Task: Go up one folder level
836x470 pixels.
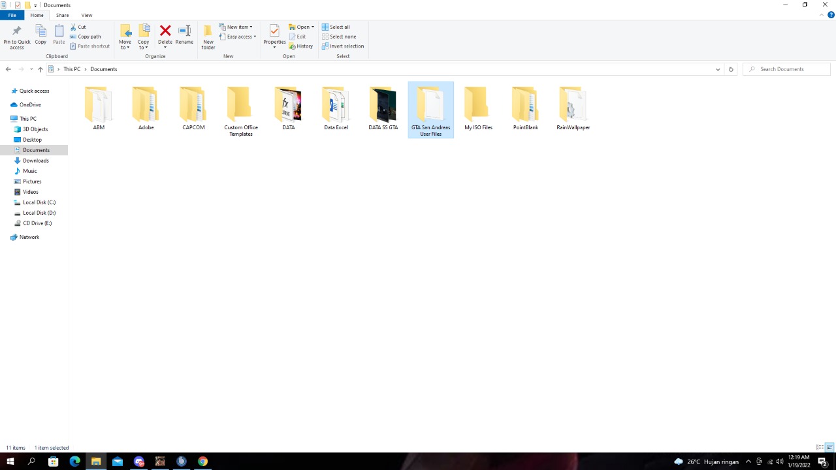Action: click(40, 69)
